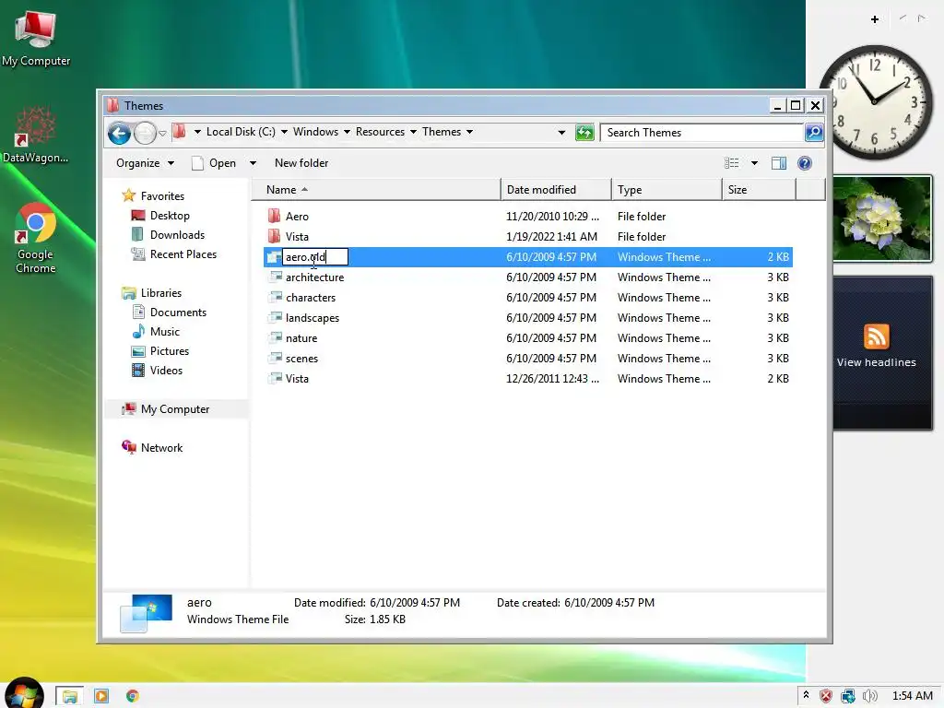Open the Start menu orb
This screenshot has width=944, height=708.
(x=24, y=693)
